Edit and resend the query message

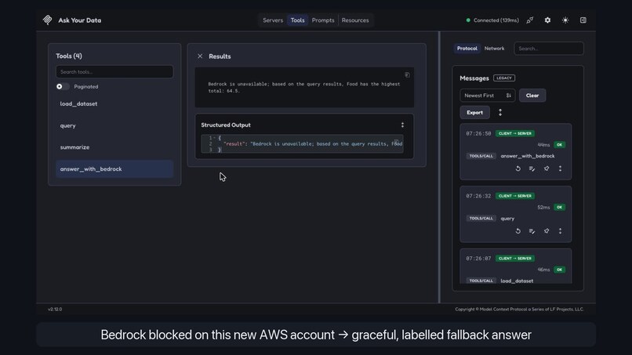(x=532, y=231)
